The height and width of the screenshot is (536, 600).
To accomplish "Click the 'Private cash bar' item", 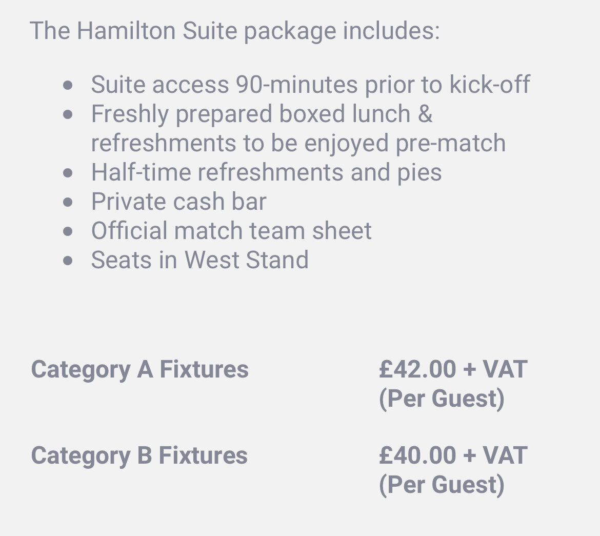I will [178, 202].
